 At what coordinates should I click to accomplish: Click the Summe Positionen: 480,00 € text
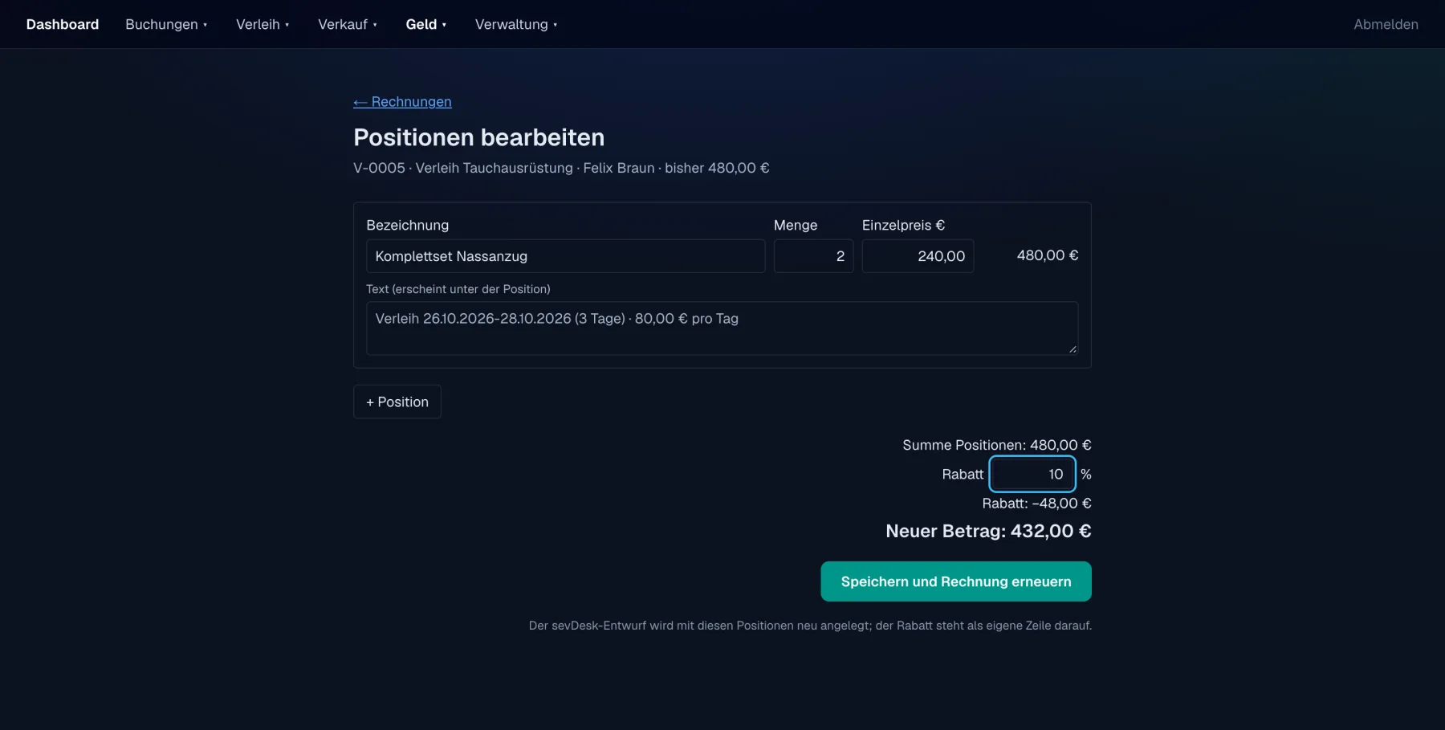coord(997,445)
